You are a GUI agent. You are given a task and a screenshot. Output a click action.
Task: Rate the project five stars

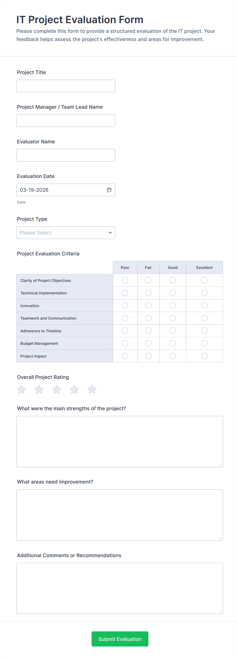tap(92, 389)
